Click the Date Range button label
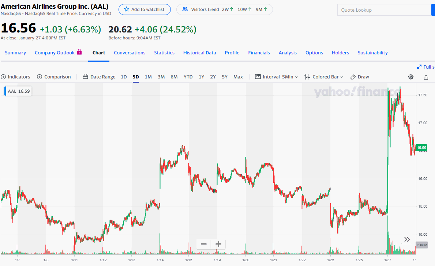435x266 pixels. (103, 77)
